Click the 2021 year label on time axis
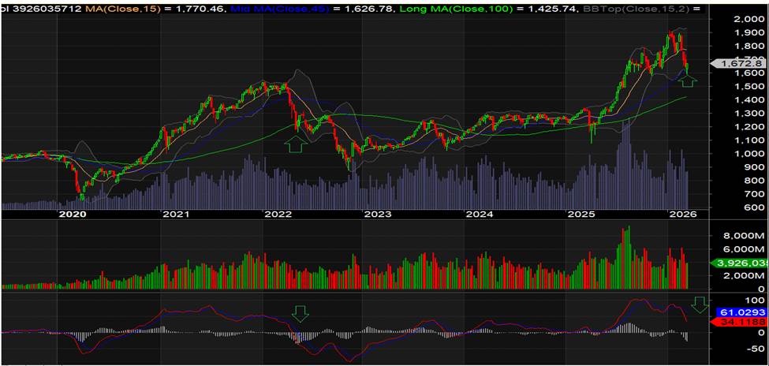Screen dimensions: 769x366 tap(176, 215)
